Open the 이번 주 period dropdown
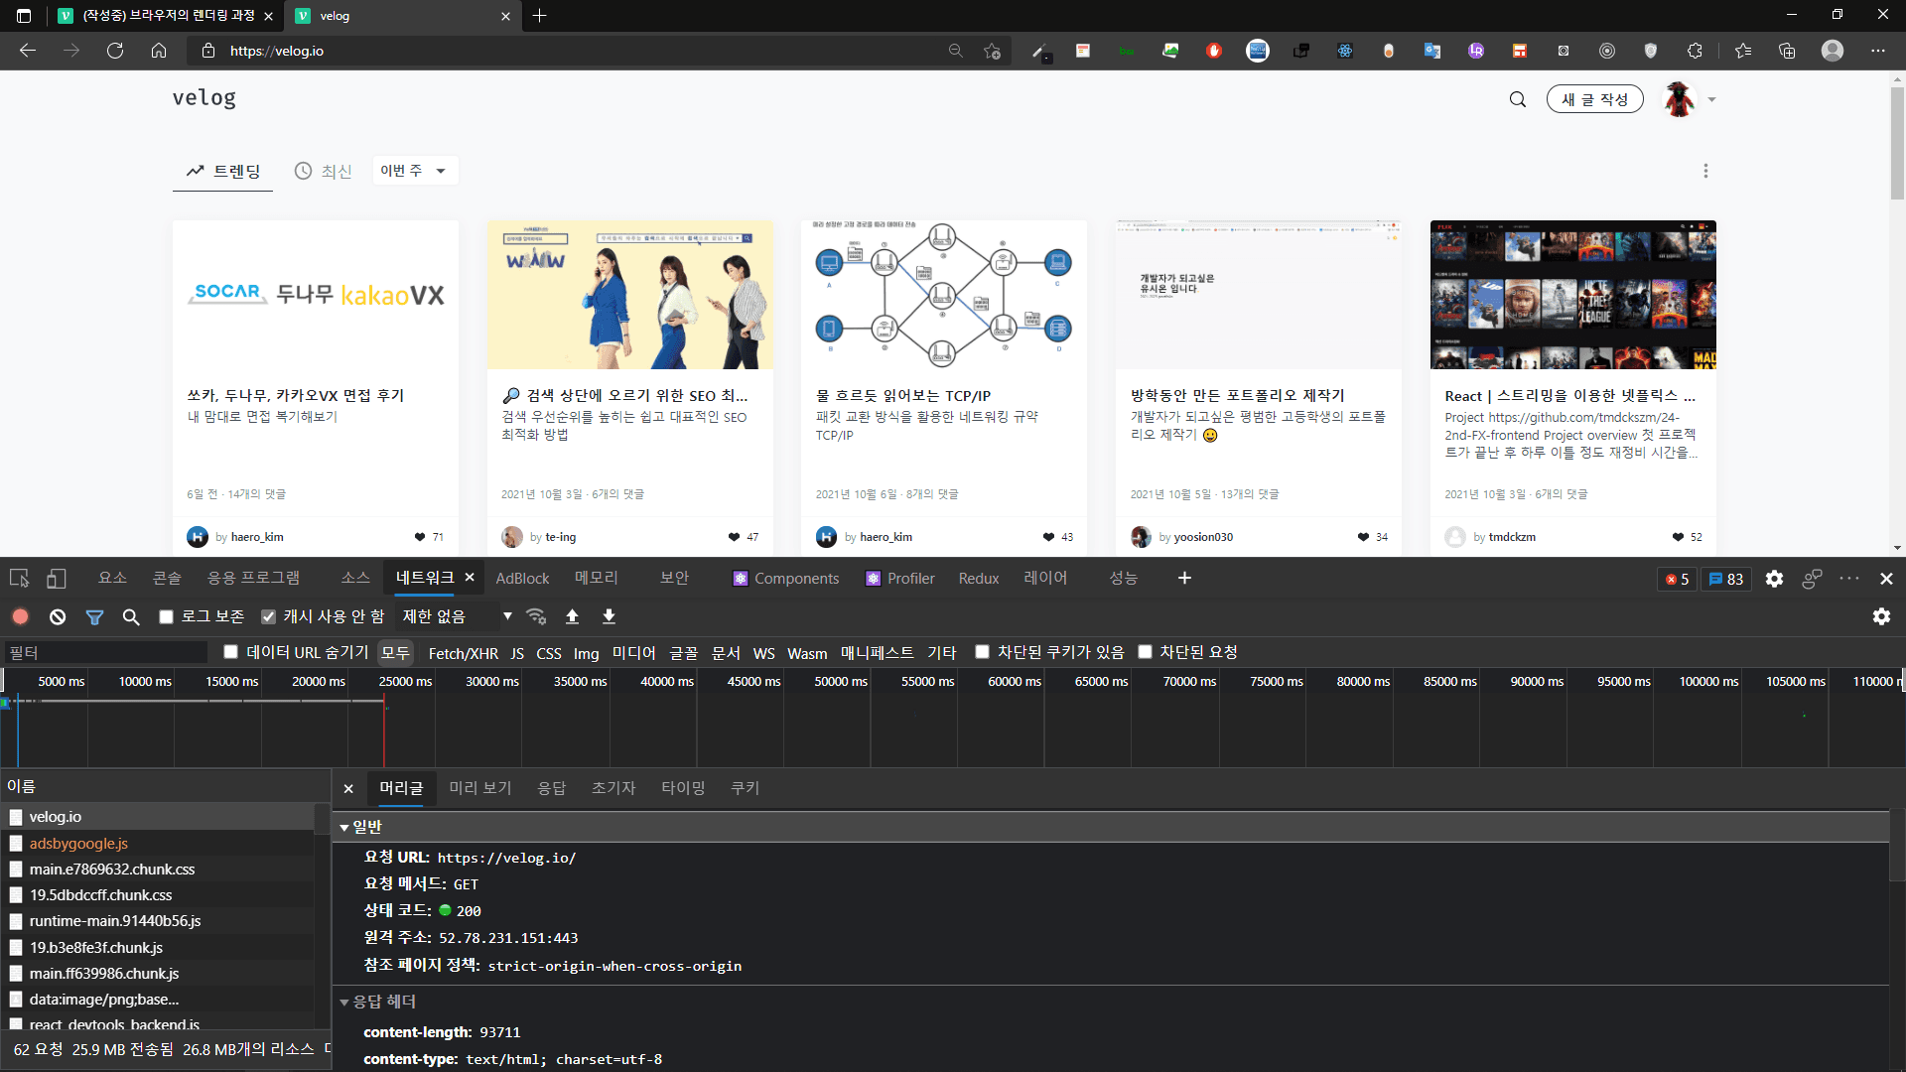 pos(414,171)
